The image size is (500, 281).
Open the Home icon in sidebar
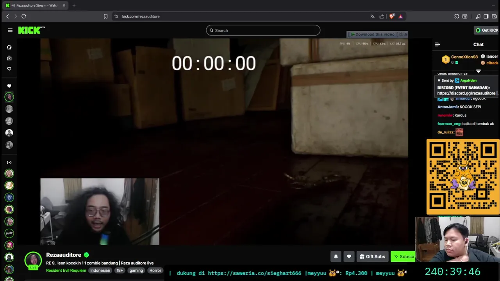point(9,47)
